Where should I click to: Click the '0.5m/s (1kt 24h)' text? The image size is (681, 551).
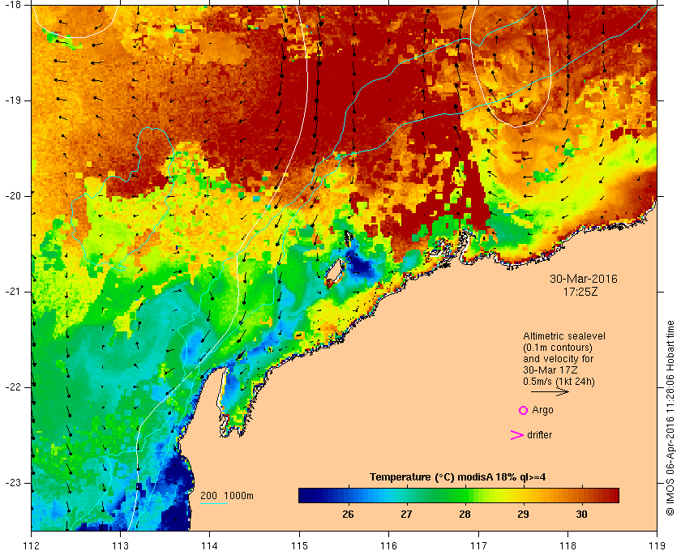[559, 382]
